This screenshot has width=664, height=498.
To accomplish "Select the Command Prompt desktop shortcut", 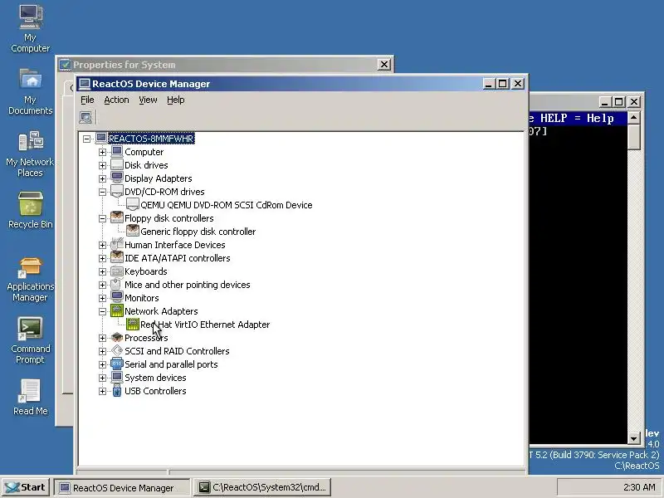I will 31,329.
